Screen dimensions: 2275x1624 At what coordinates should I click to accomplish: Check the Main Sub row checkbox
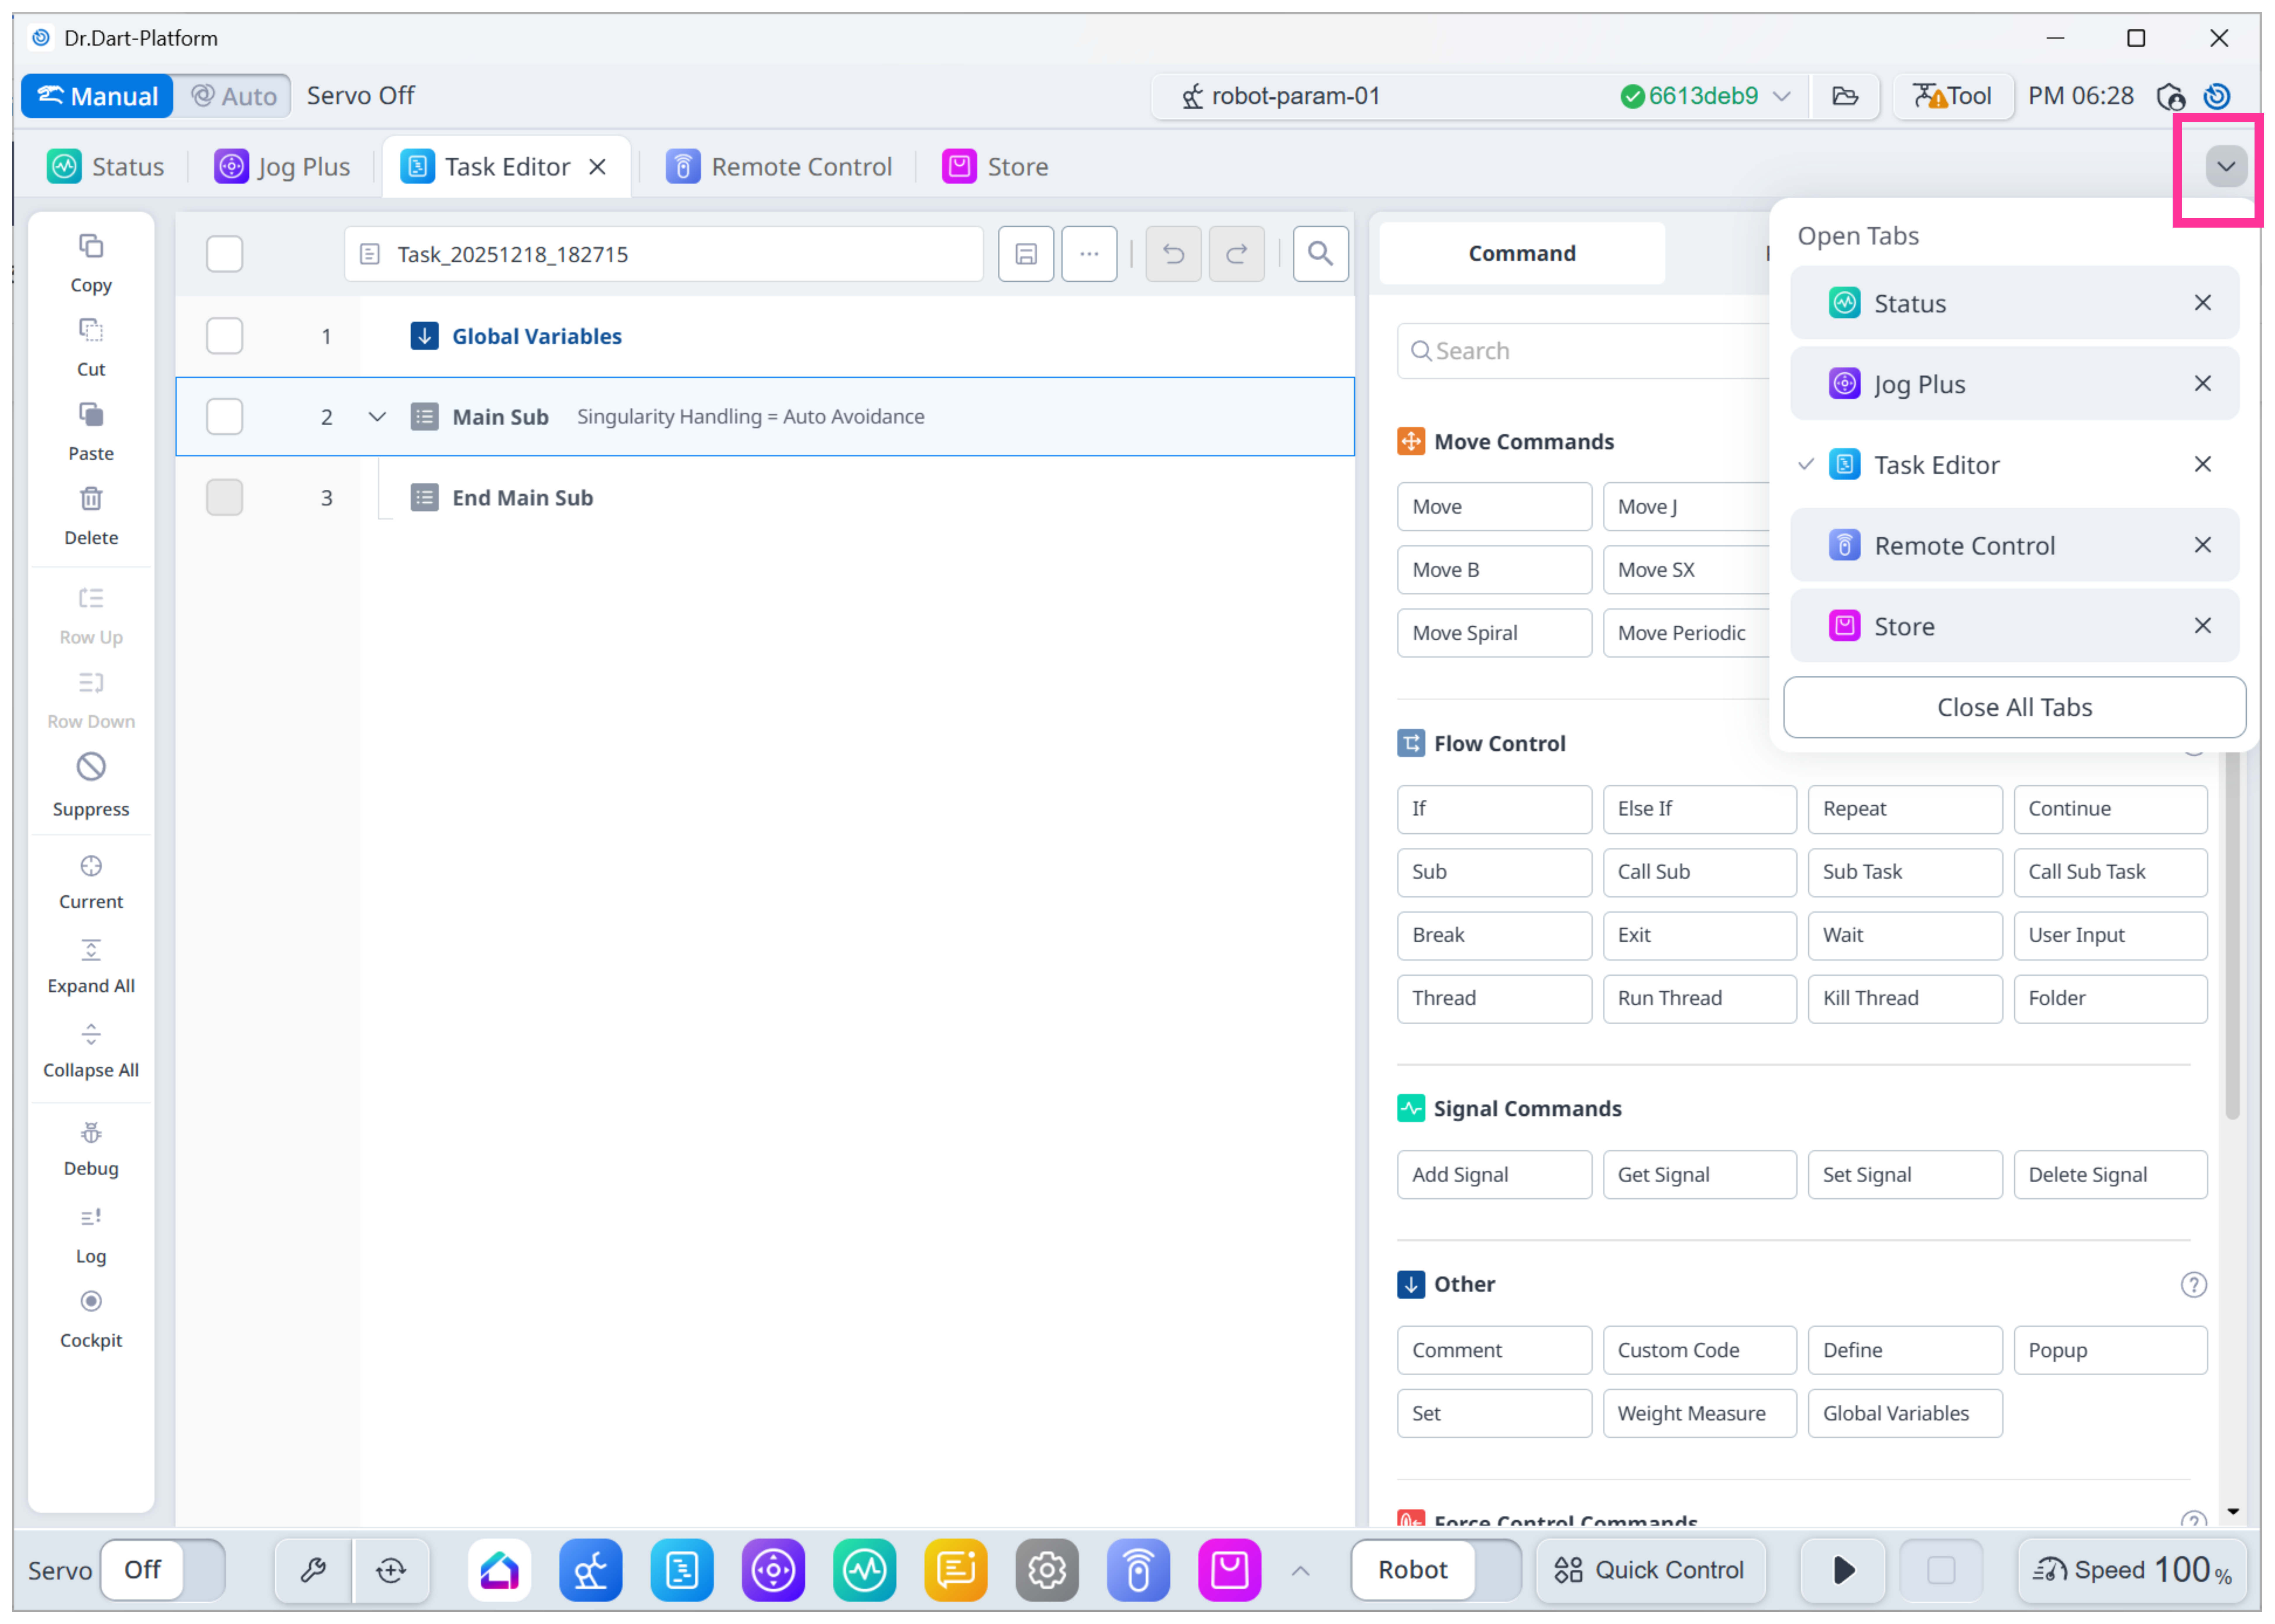click(x=224, y=417)
